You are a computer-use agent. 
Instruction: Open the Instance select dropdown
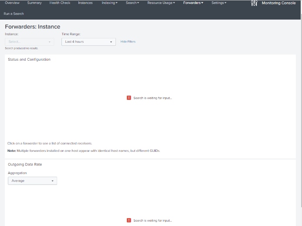tap(30, 42)
